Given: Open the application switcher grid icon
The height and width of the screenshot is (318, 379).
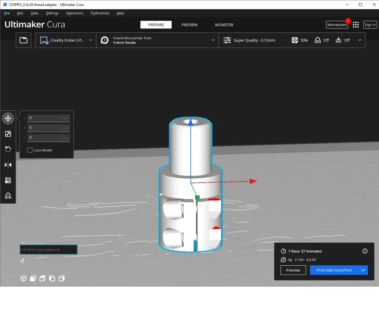Looking at the screenshot, I should [355, 25].
